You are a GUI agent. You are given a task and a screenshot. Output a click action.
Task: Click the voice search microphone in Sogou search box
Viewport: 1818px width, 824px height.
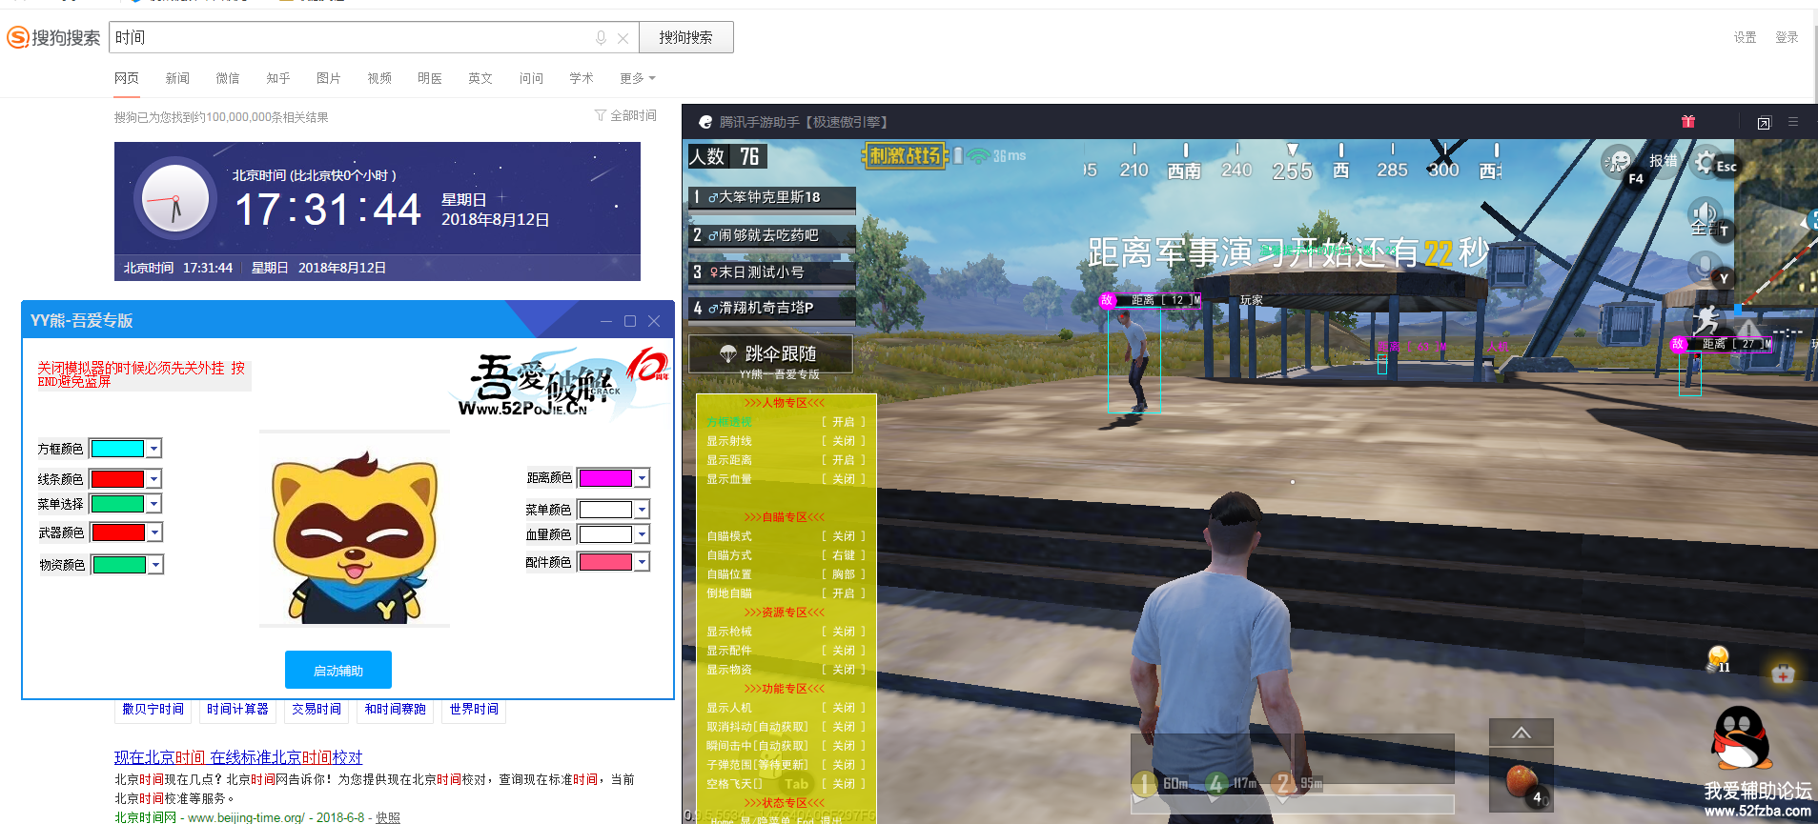[x=601, y=38]
